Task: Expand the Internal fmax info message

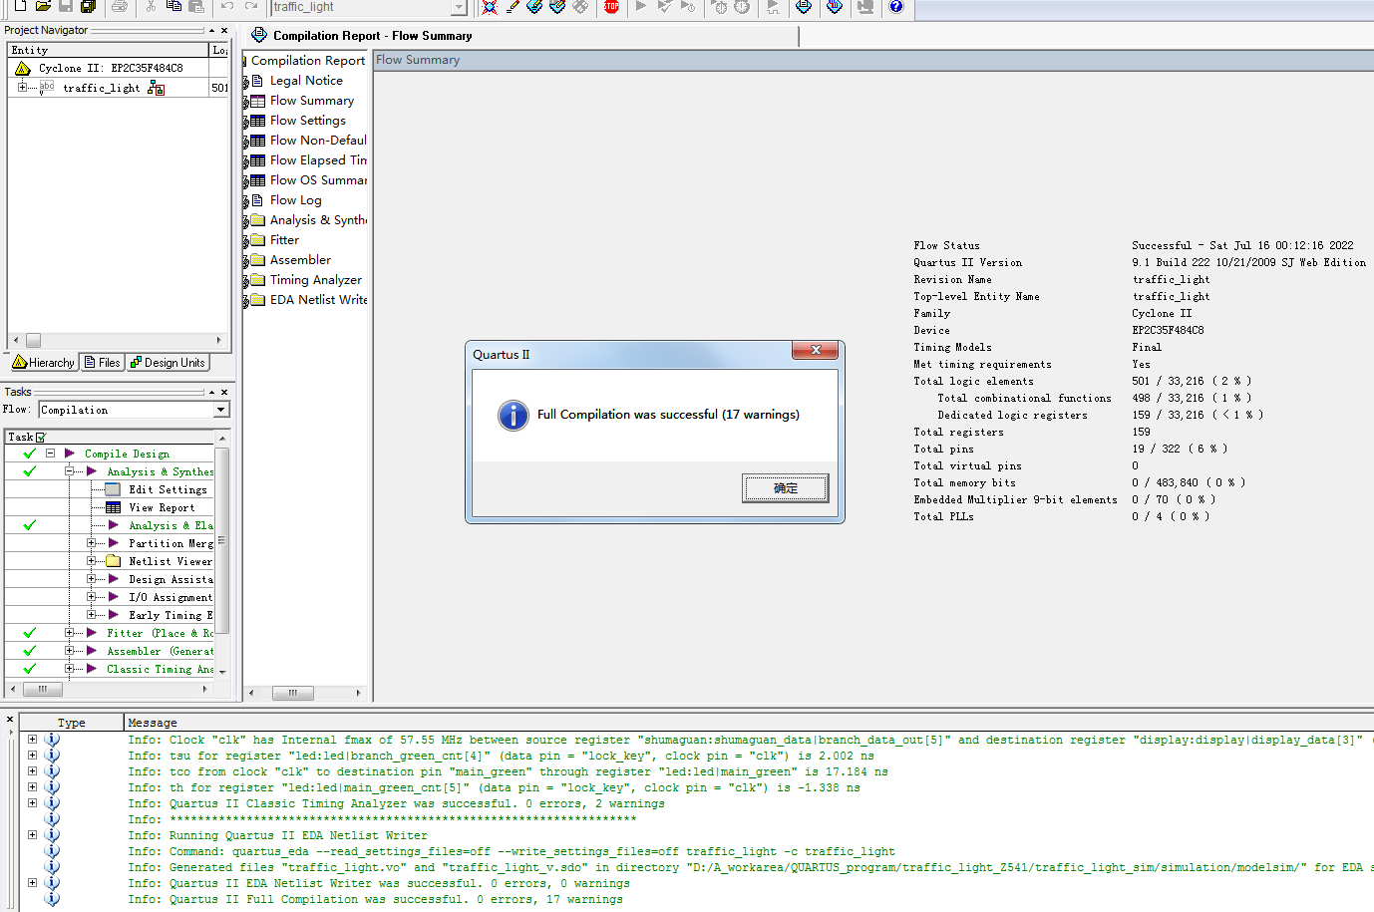Action: coord(32,740)
